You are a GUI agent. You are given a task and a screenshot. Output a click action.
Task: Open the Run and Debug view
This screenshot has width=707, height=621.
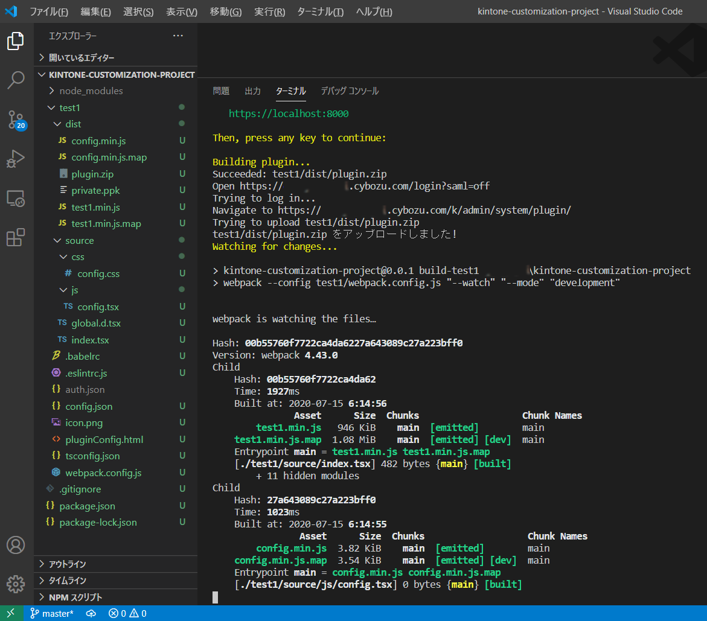tap(16, 159)
